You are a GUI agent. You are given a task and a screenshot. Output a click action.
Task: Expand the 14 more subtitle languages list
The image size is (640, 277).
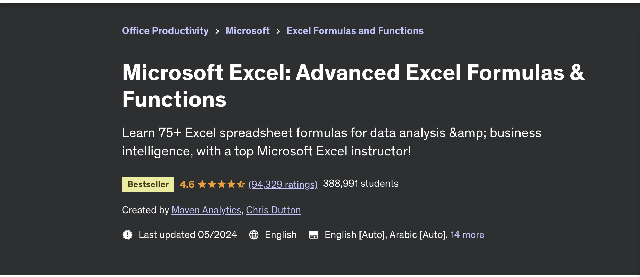pyautogui.click(x=467, y=235)
